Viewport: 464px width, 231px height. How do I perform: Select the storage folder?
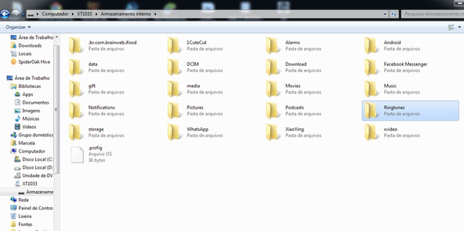point(97,132)
